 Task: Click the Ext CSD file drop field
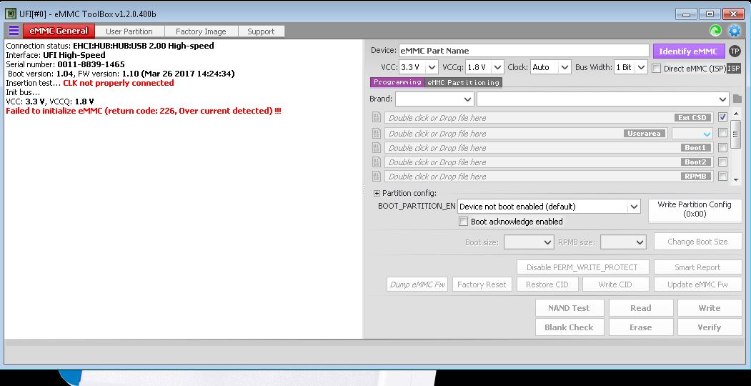click(549, 117)
